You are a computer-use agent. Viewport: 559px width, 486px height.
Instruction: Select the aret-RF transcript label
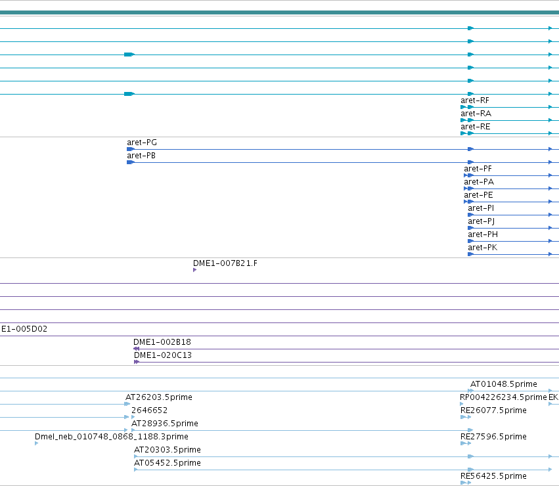(474, 100)
